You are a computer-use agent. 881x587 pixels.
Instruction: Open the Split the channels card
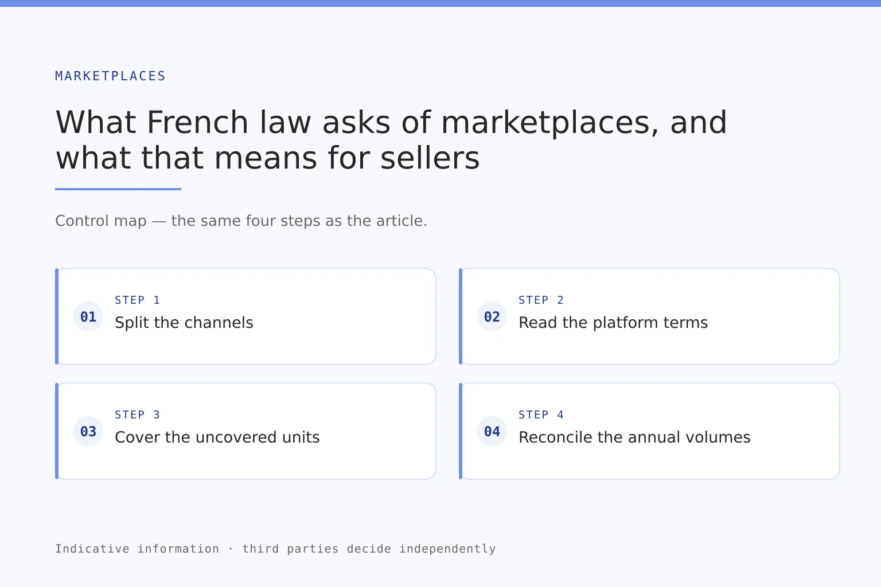pyautogui.click(x=245, y=316)
